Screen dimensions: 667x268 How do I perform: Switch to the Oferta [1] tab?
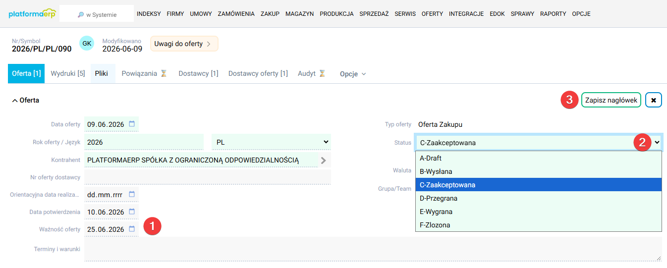26,73
